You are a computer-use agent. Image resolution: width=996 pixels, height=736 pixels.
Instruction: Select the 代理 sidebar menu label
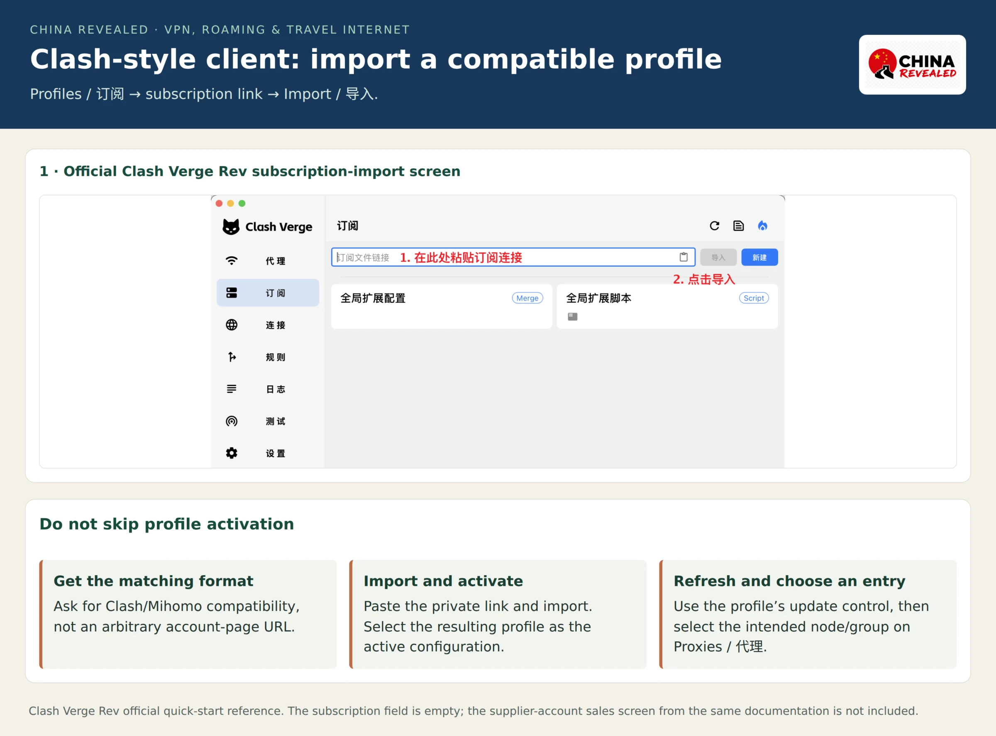click(x=275, y=261)
